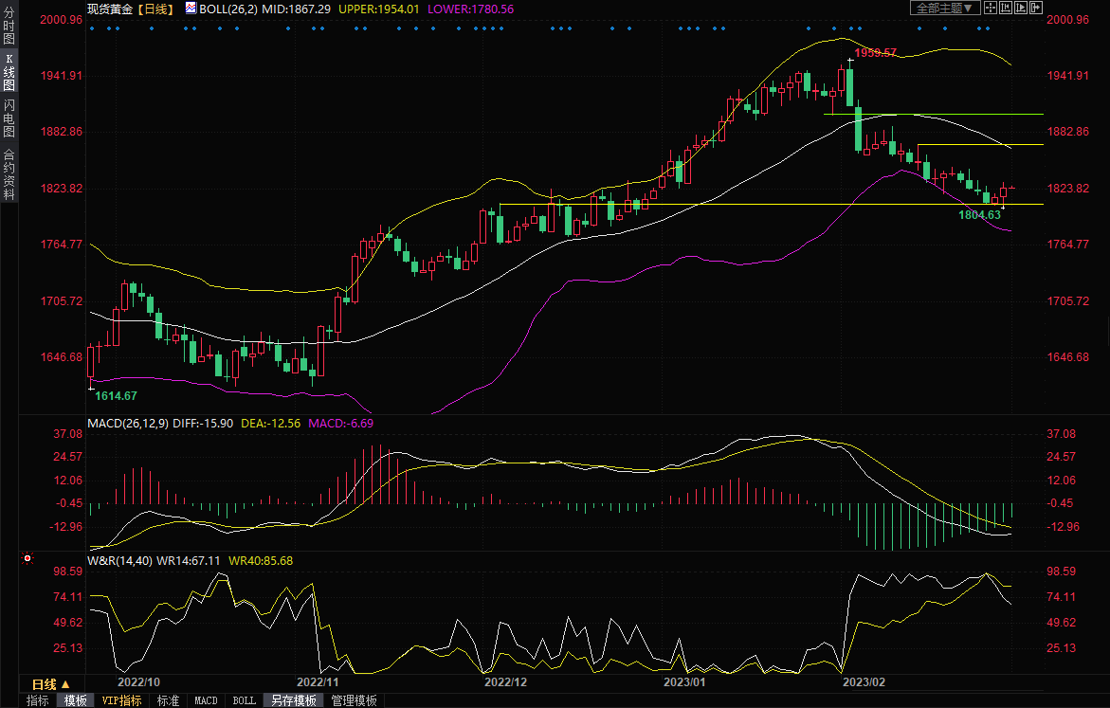The width and height of the screenshot is (1110, 708).
Task: Click the chart replay play icon
Action: pyautogui.click(x=1019, y=8)
